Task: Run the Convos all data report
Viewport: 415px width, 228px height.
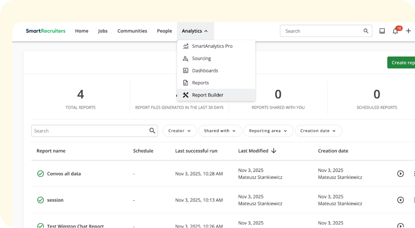Action: [400, 174]
